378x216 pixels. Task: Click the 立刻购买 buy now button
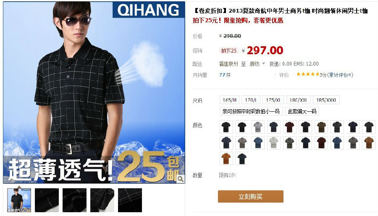(x=250, y=197)
